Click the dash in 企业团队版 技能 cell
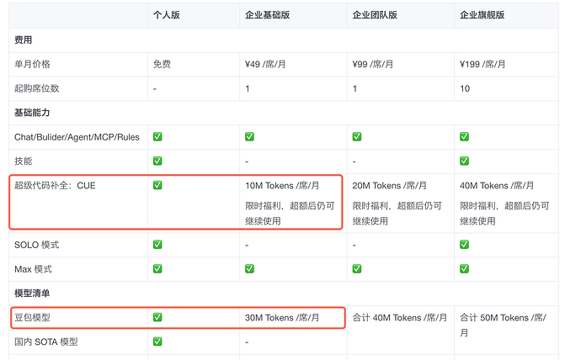The width and height of the screenshot is (581, 360). point(354,161)
